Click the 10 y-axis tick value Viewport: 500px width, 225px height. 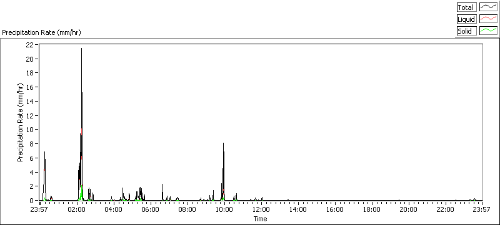(29, 130)
